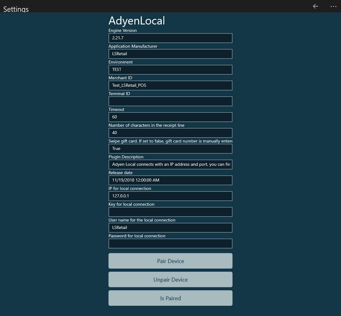This screenshot has height=316, width=341.
Task: Open the more options ellipsis menu
Action: pyautogui.click(x=334, y=6)
